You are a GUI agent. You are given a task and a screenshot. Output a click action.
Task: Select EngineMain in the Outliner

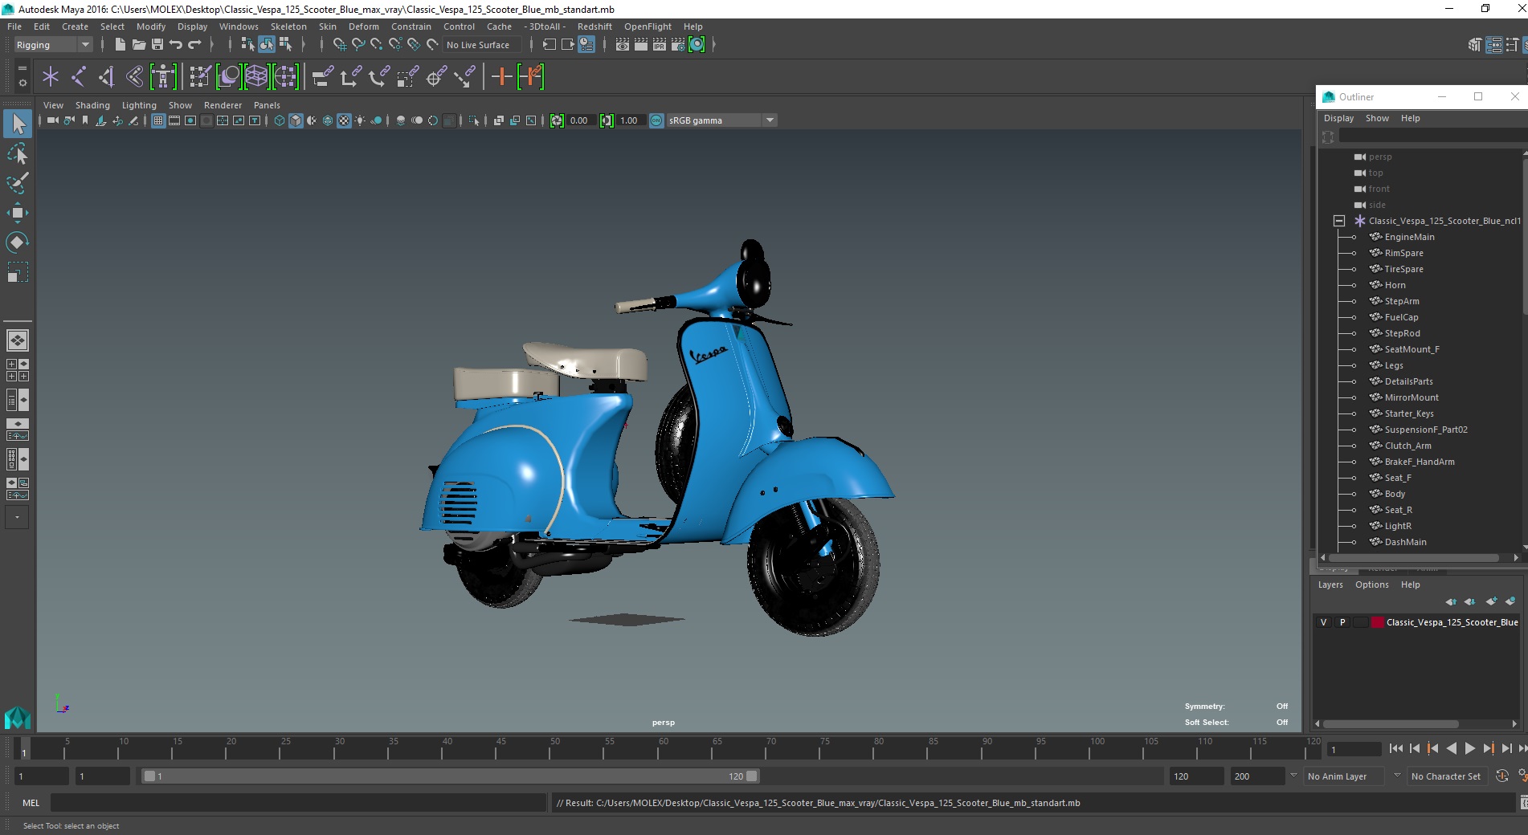(x=1409, y=237)
